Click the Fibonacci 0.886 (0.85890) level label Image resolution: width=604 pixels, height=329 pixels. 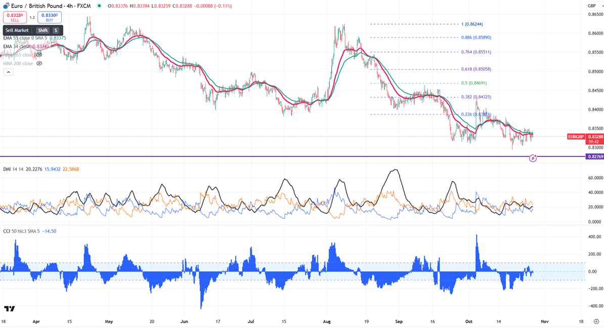tap(476, 37)
